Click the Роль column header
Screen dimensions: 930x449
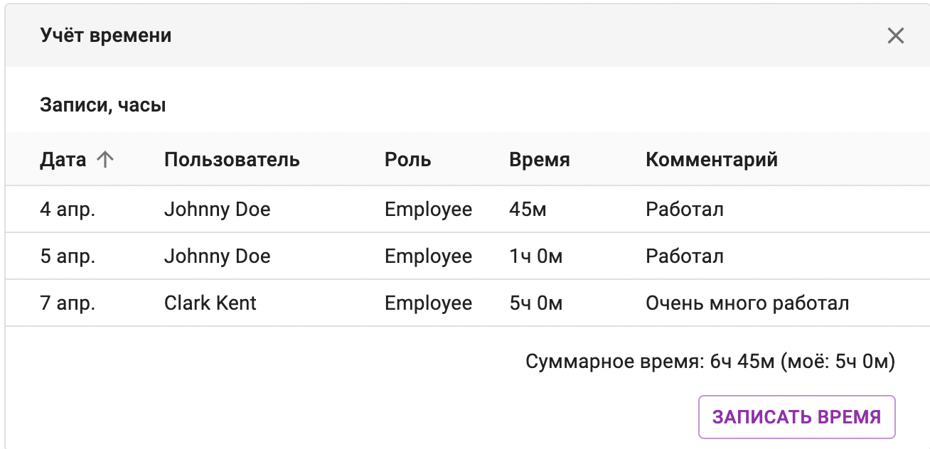click(408, 159)
